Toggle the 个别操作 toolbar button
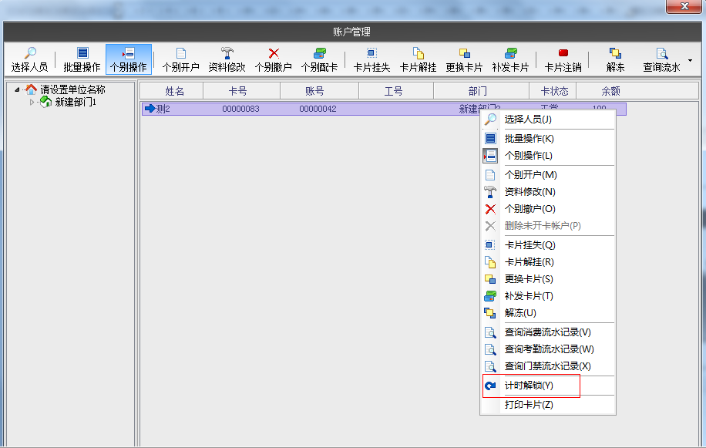This screenshot has height=448, width=706. click(x=128, y=59)
